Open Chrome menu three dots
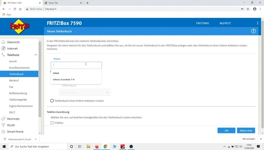The height and width of the screenshot is (150, 264). pos(260,9)
